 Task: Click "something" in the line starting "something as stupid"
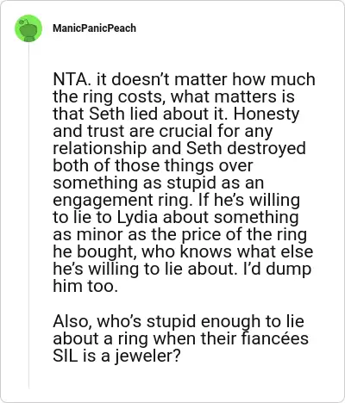(96, 183)
